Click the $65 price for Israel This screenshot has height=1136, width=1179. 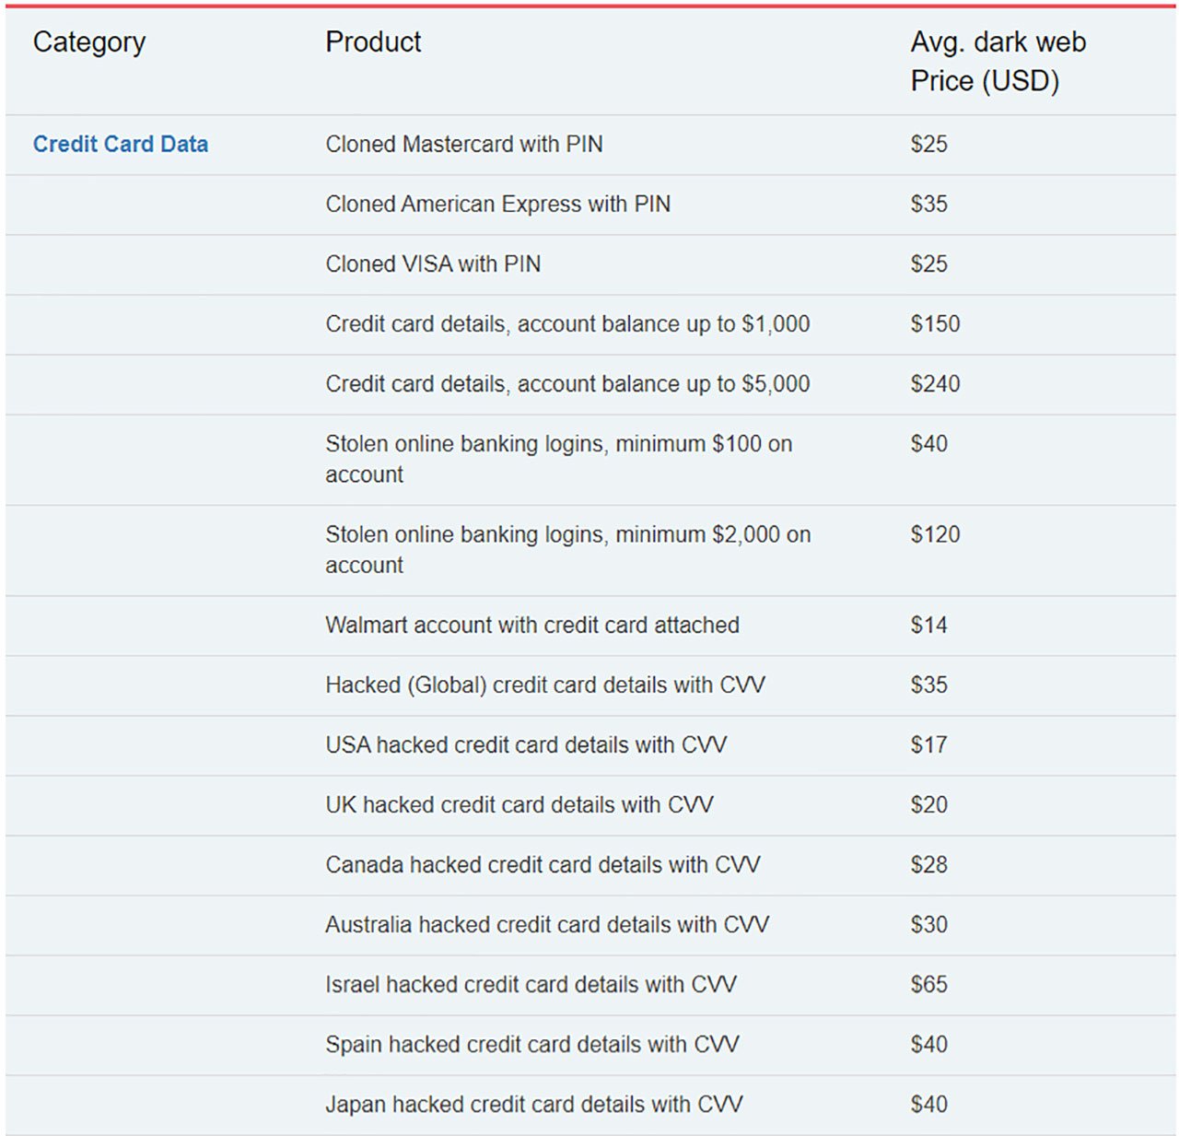click(x=928, y=984)
